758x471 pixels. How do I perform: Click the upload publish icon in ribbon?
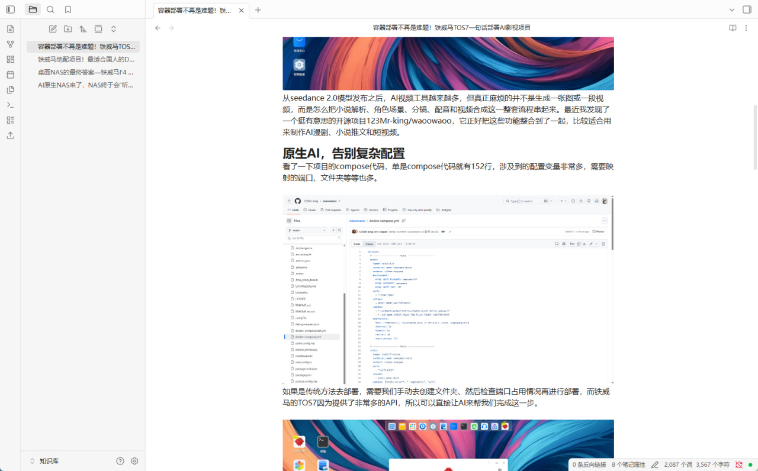click(10, 135)
